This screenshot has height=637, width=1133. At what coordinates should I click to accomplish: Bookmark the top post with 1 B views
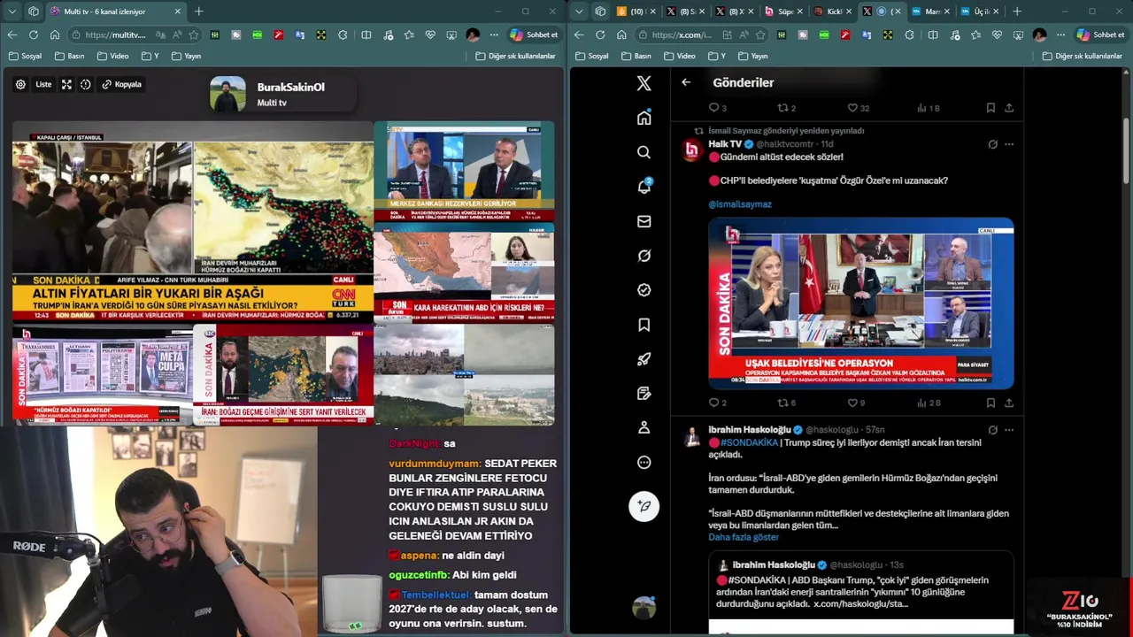pyautogui.click(x=990, y=108)
